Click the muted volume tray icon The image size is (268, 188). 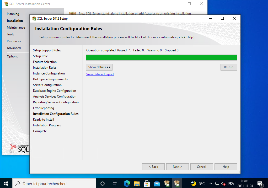pyautogui.click(x=223, y=184)
